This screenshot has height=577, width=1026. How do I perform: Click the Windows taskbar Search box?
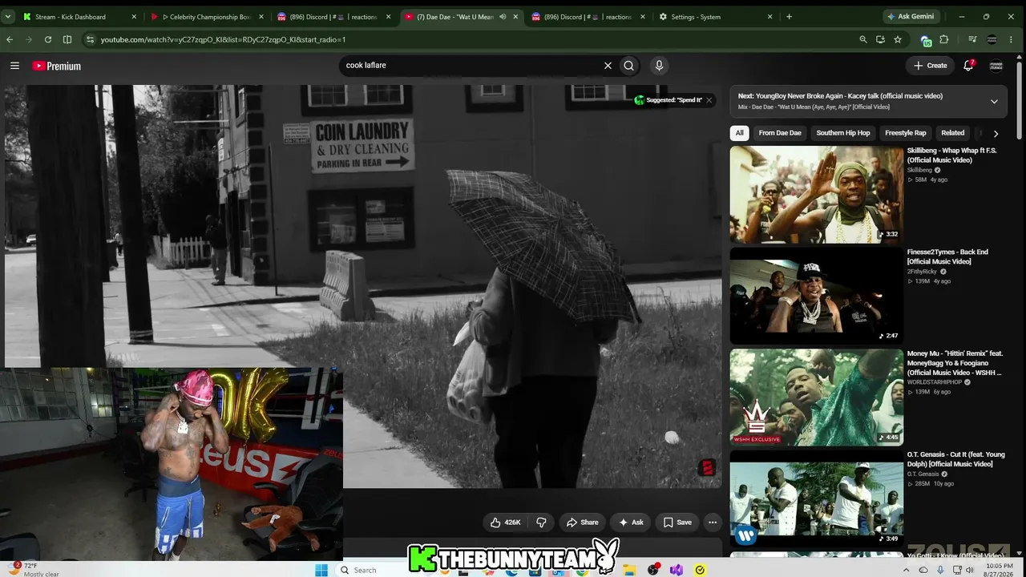click(x=370, y=570)
